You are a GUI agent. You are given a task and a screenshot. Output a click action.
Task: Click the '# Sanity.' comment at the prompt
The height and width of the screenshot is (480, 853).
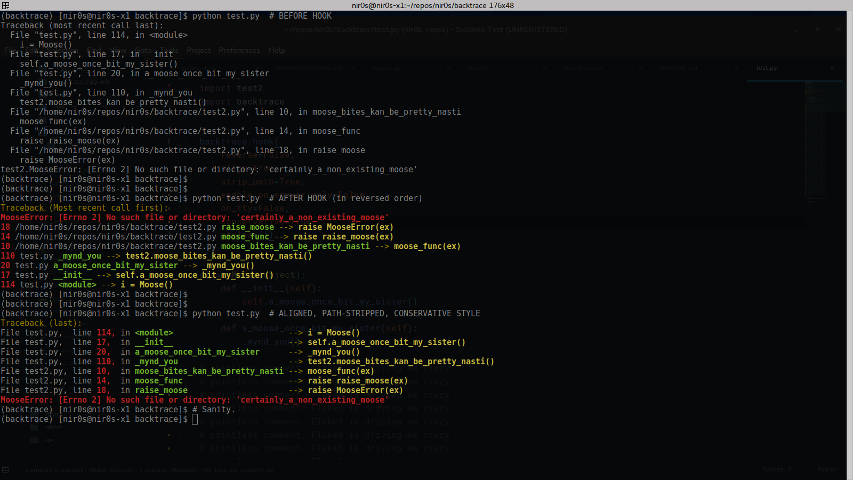(x=214, y=410)
